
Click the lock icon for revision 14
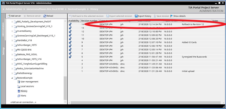70,24
